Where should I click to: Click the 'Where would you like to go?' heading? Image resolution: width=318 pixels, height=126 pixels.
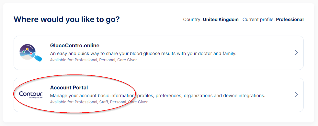tap(67, 19)
